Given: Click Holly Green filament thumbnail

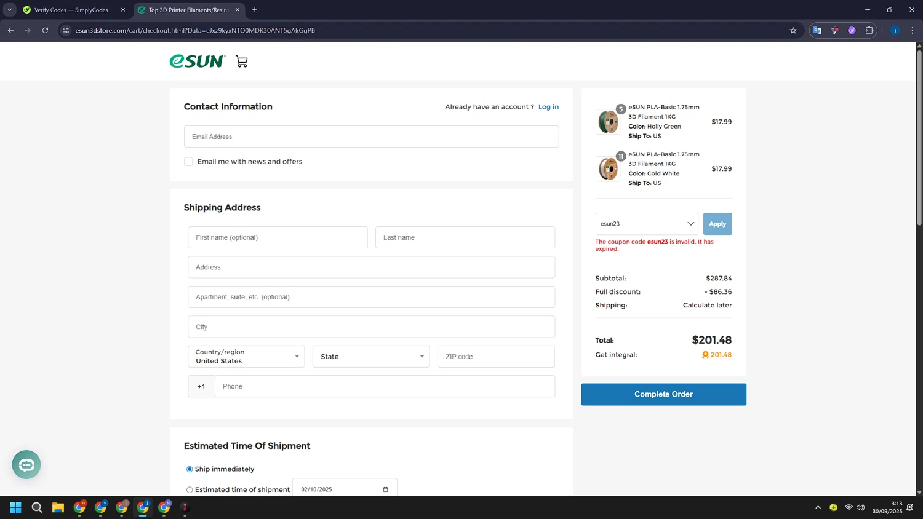Looking at the screenshot, I should coord(608,122).
